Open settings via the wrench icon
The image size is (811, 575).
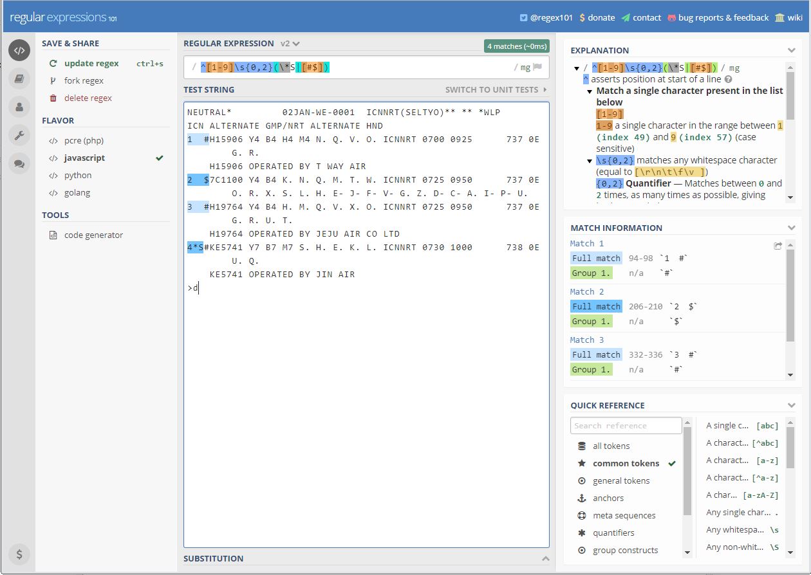coord(19,135)
